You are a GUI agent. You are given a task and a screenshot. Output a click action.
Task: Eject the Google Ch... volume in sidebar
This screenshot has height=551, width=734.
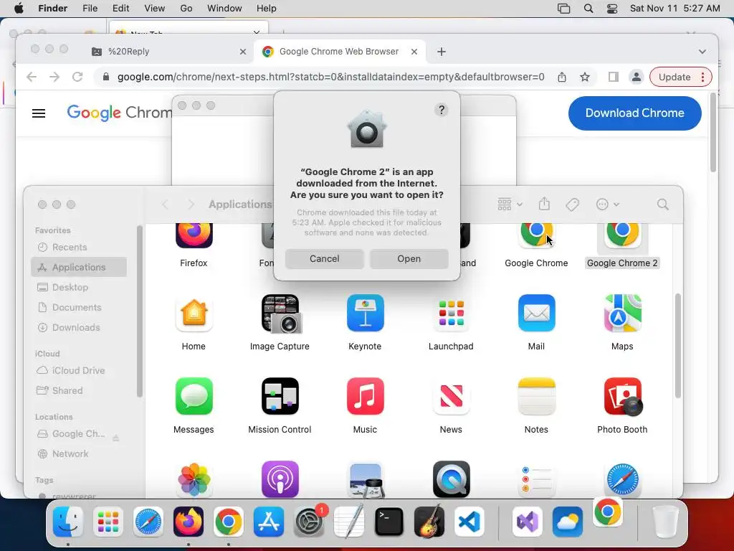[x=115, y=438]
